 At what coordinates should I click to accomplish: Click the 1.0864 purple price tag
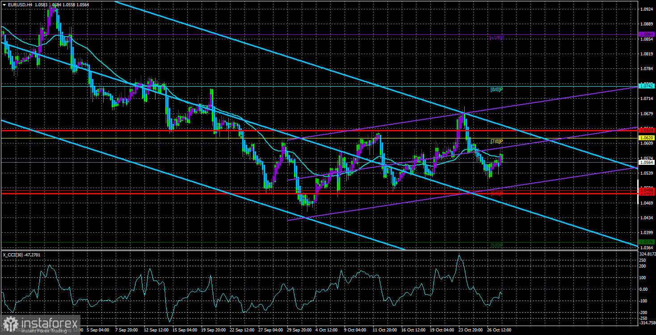[647, 34]
